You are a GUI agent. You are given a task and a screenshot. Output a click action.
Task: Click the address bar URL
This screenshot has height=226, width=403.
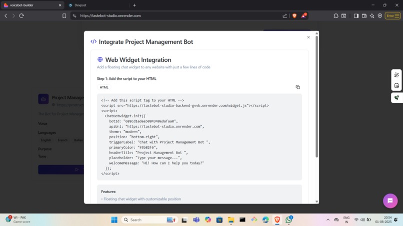(110, 15)
